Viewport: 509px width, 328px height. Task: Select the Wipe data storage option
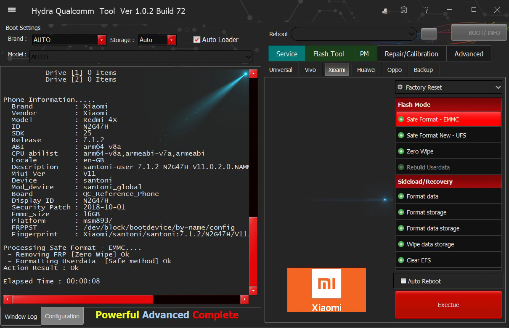pyautogui.click(x=448, y=244)
